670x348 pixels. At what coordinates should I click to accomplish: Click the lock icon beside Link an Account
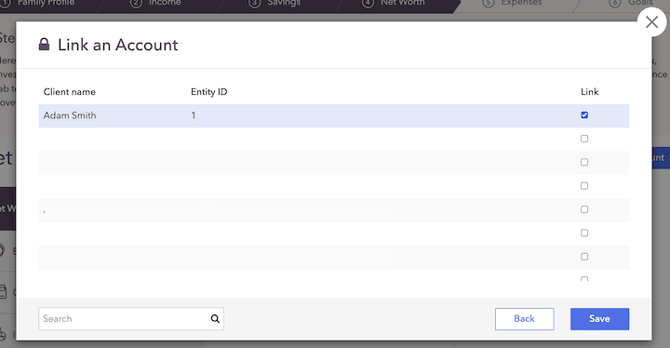(x=44, y=44)
